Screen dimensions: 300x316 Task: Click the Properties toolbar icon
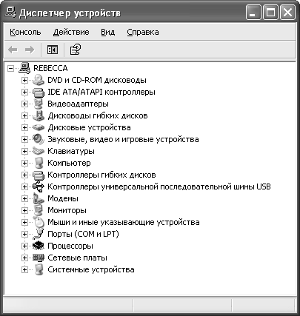tap(76, 50)
